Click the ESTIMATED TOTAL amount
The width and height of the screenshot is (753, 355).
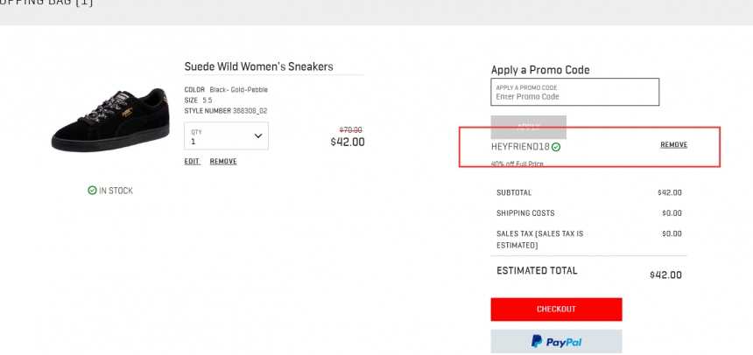(665, 275)
